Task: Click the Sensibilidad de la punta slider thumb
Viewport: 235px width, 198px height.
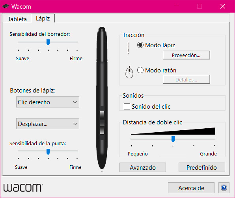Action: pyautogui.click(x=48, y=152)
